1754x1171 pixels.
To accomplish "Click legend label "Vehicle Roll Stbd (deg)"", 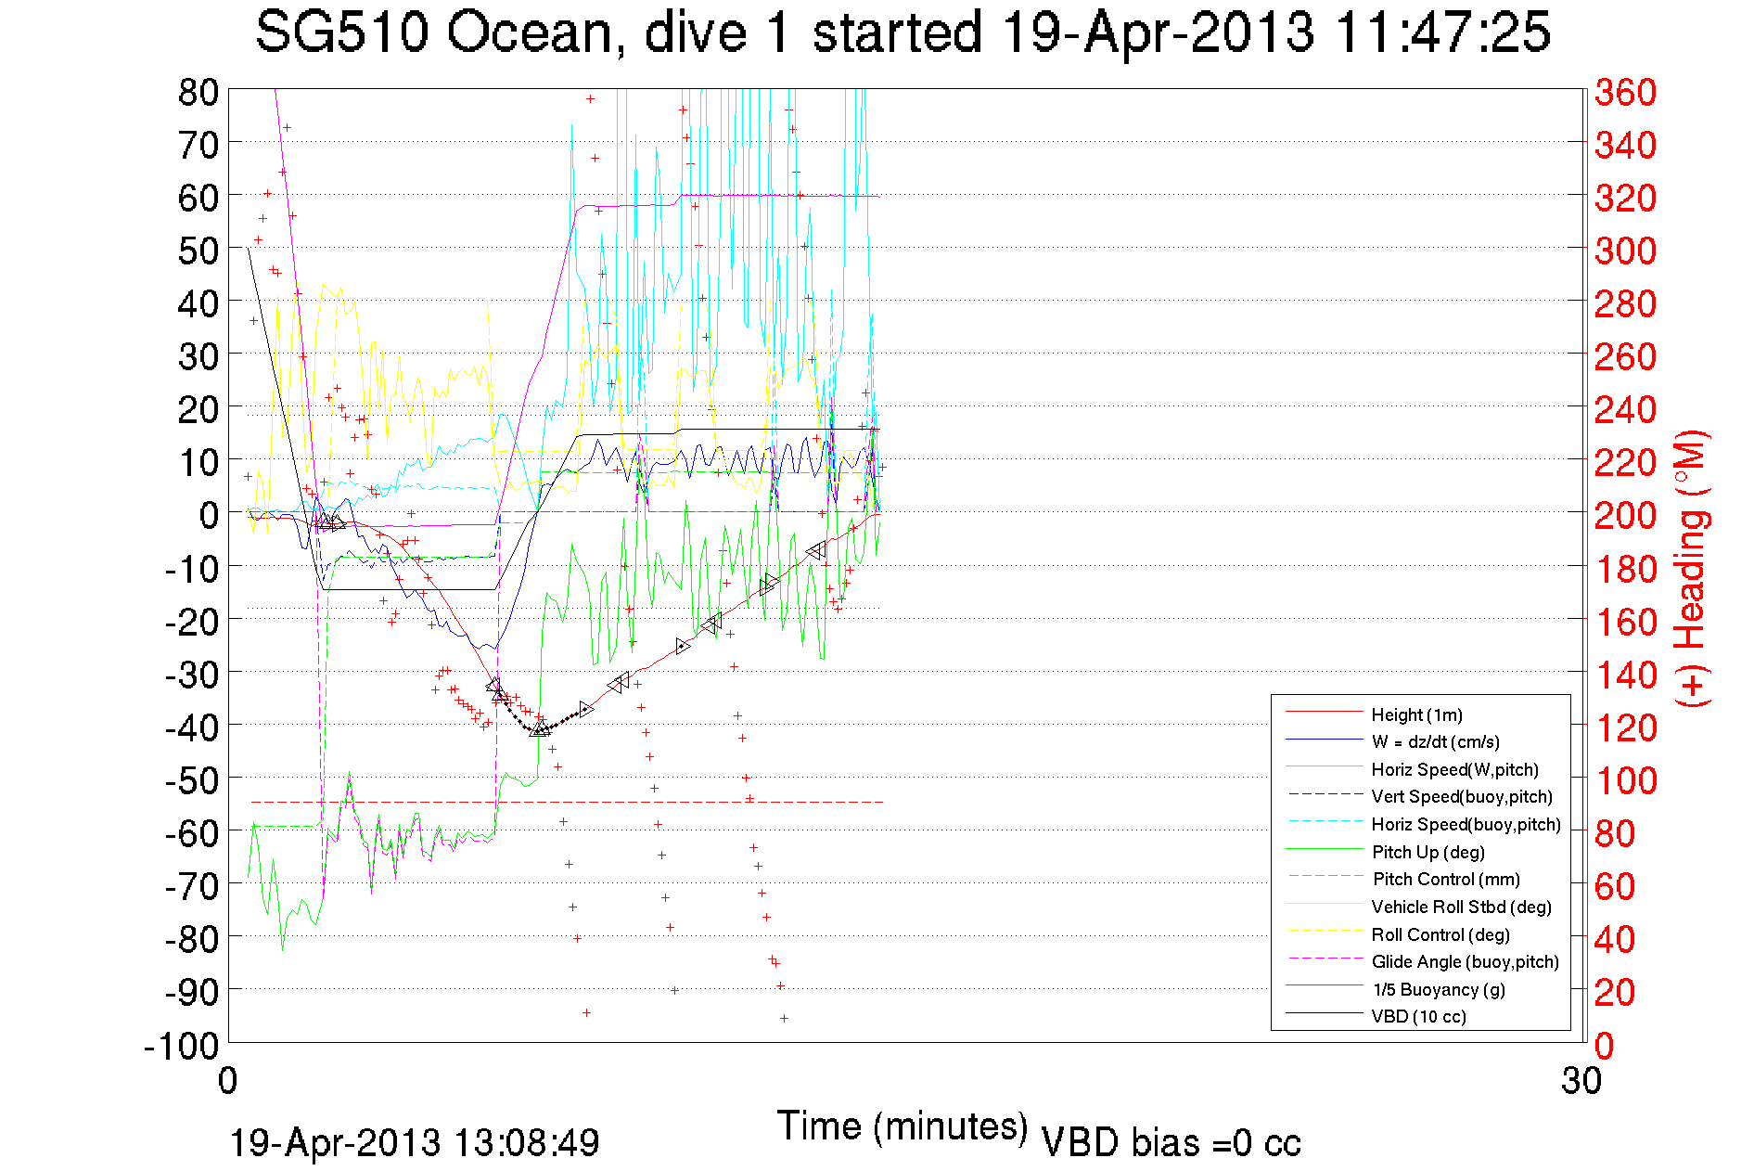I will [x=1461, y=907].
